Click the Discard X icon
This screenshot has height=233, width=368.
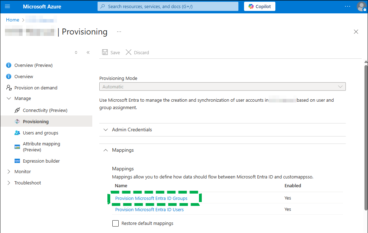tap(129, 52)
